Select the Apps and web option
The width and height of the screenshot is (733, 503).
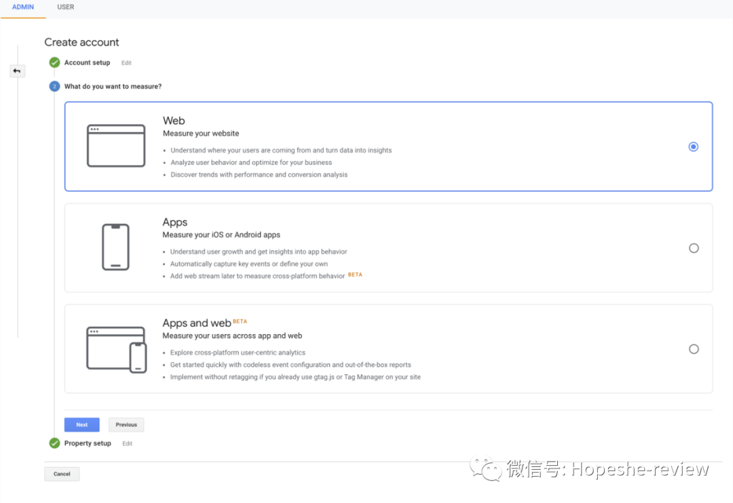pos(694,348)
